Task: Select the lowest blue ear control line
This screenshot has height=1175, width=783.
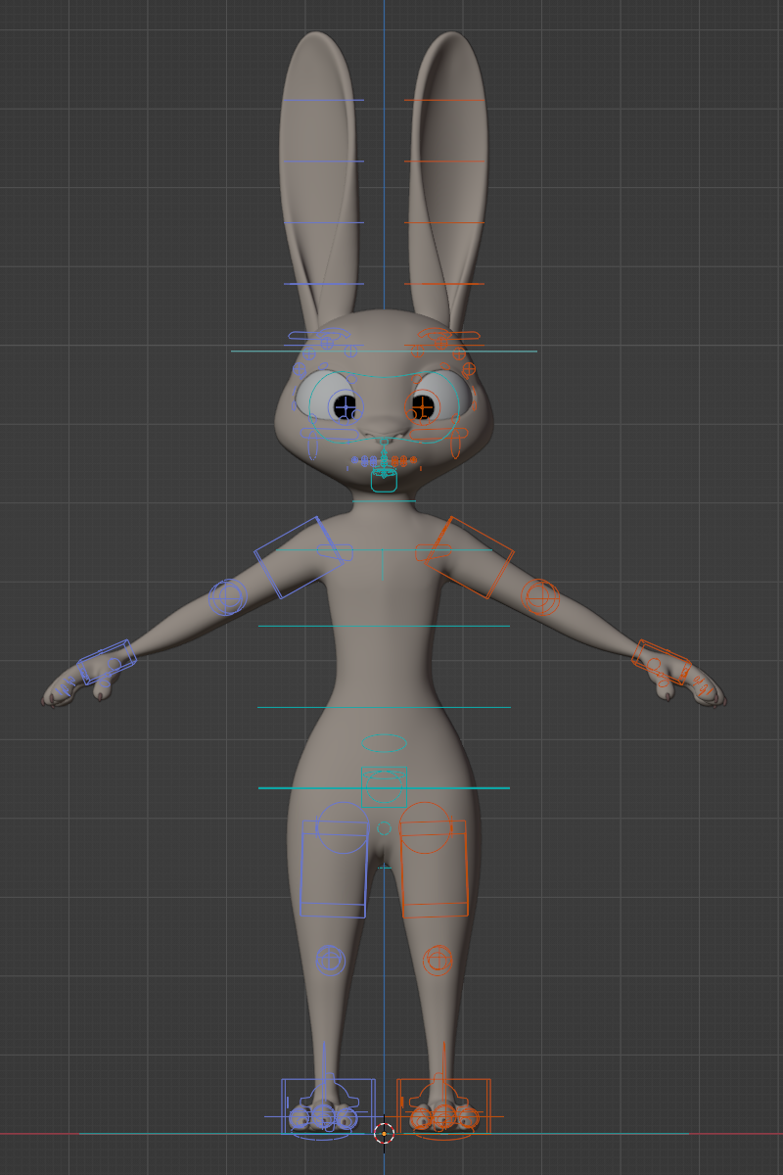Action: click(x=323, y=284)
